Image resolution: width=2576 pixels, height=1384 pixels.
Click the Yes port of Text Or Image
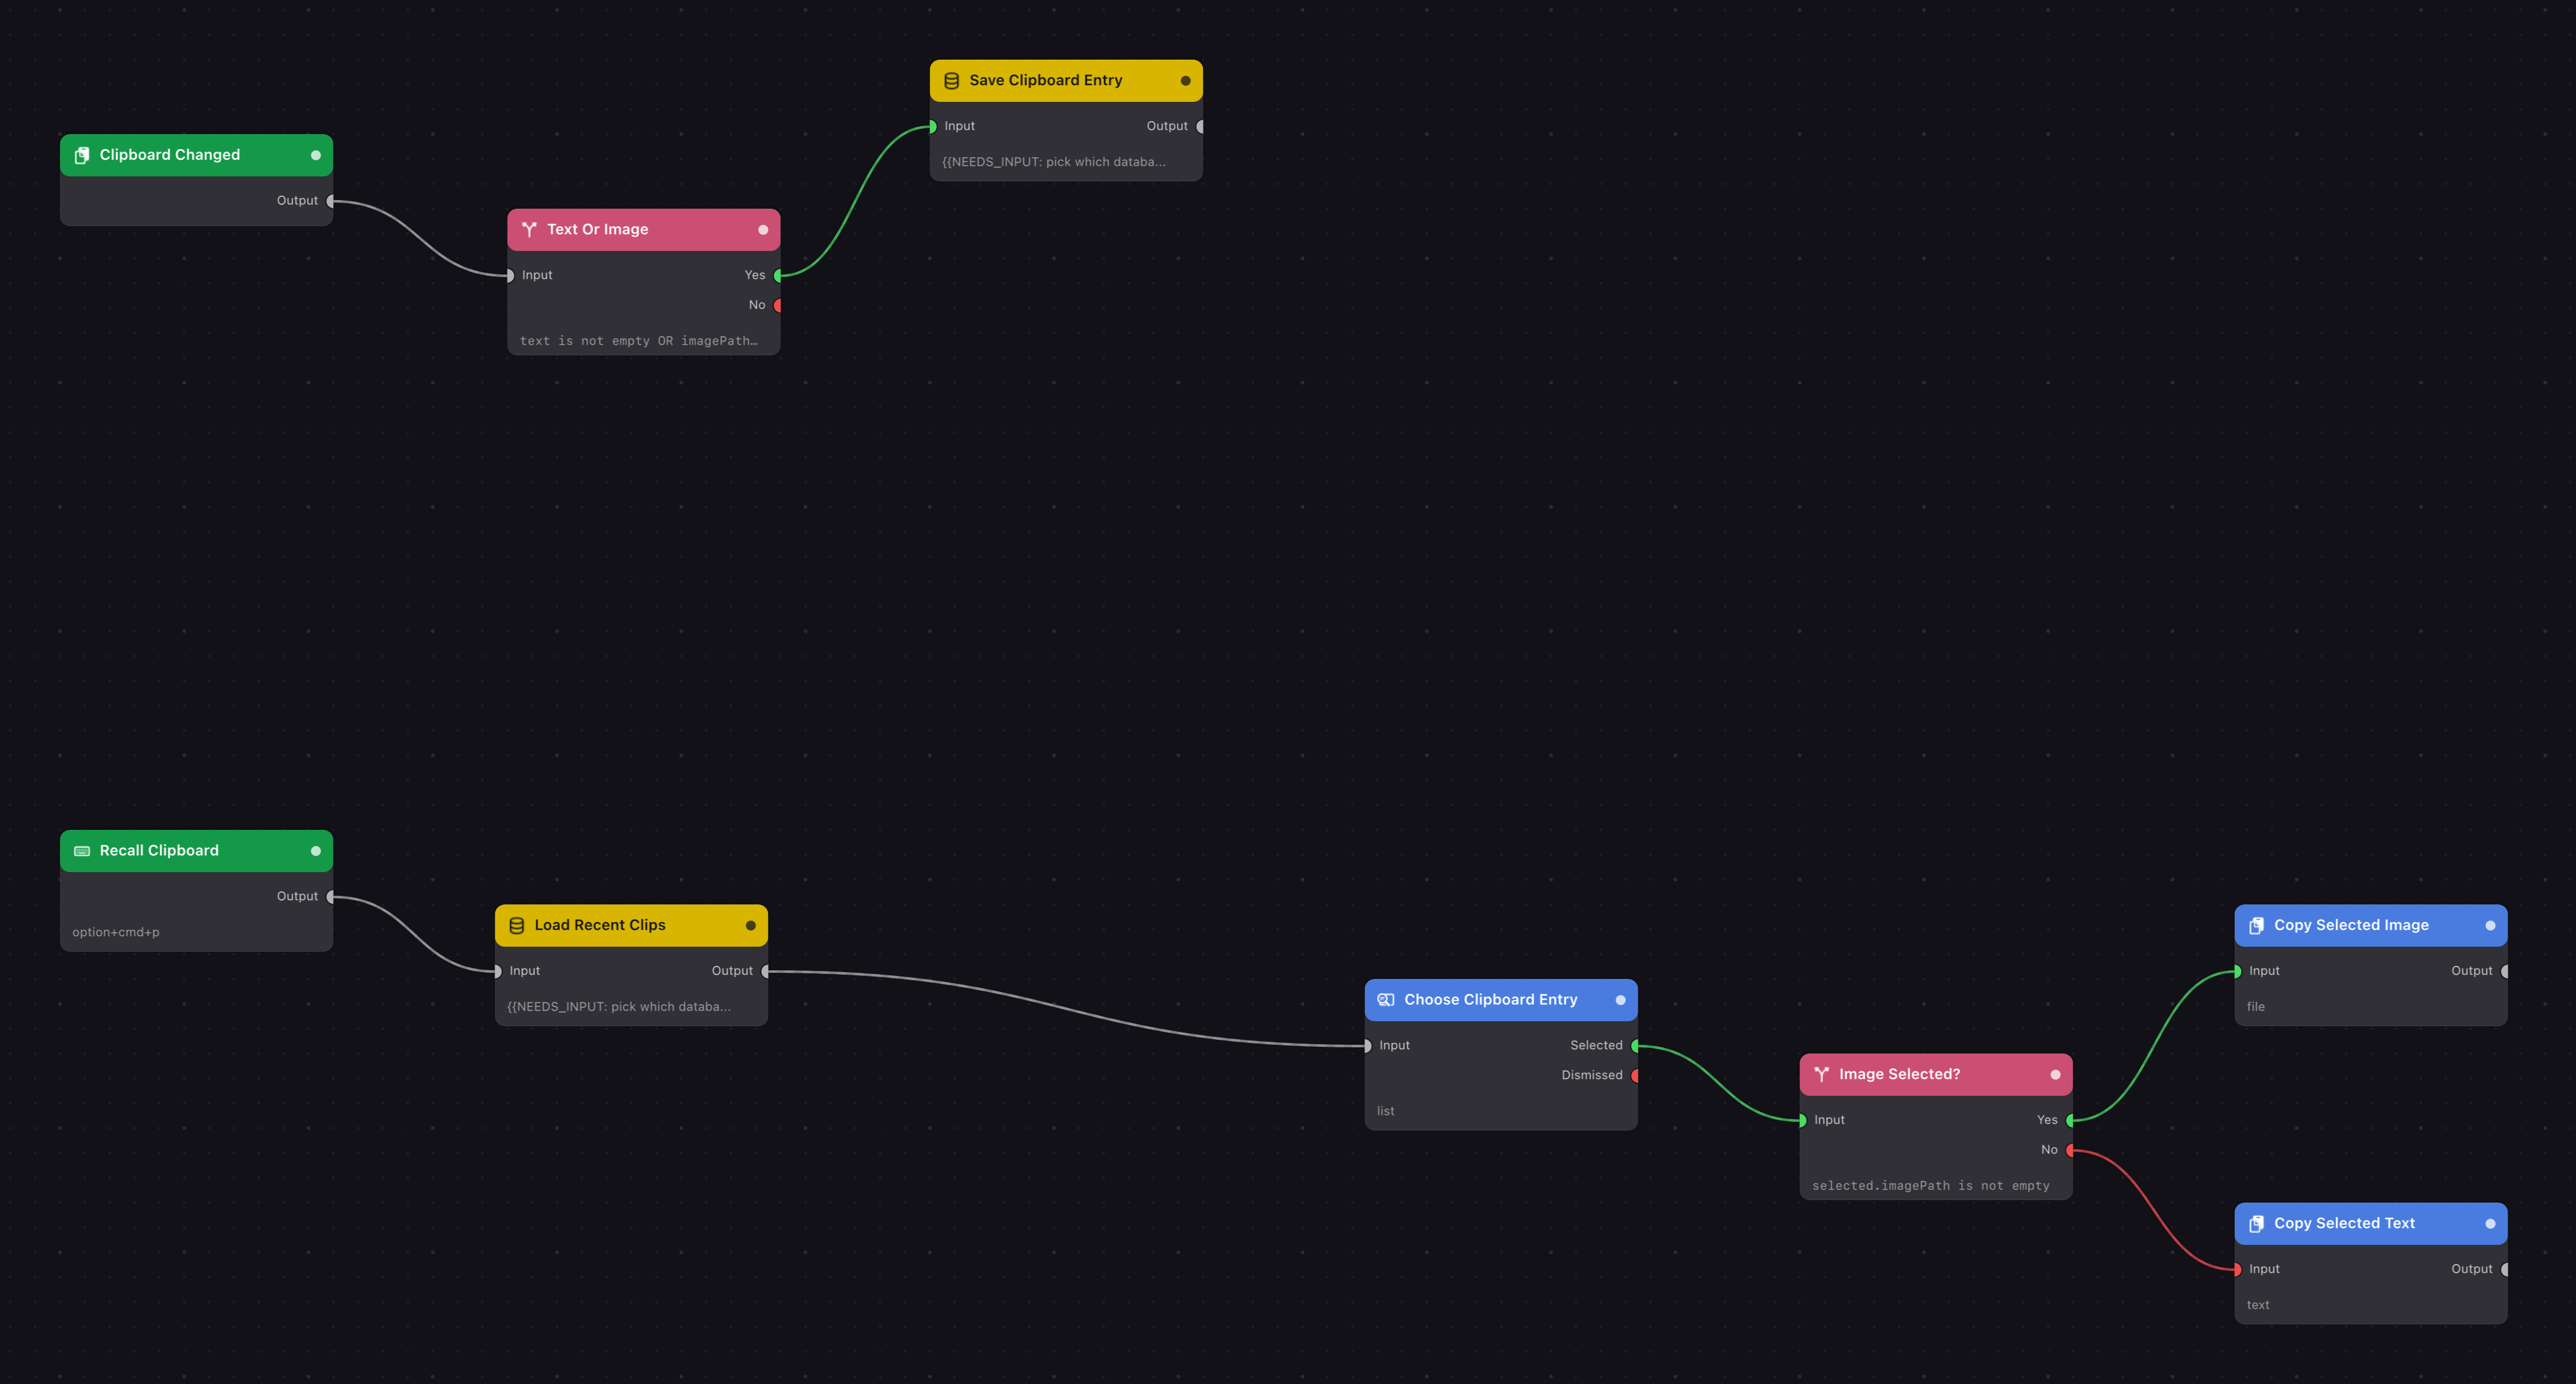(778, 276)
